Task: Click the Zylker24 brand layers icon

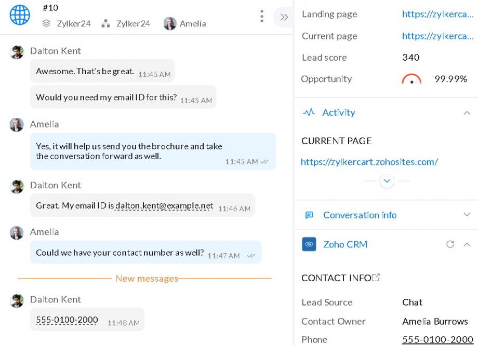Action: [x=46, y=23]
